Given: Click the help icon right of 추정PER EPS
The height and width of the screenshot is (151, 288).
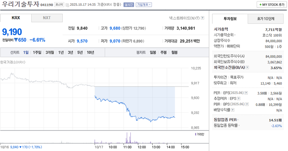Looking at the screenshot, I should point(238,98).
